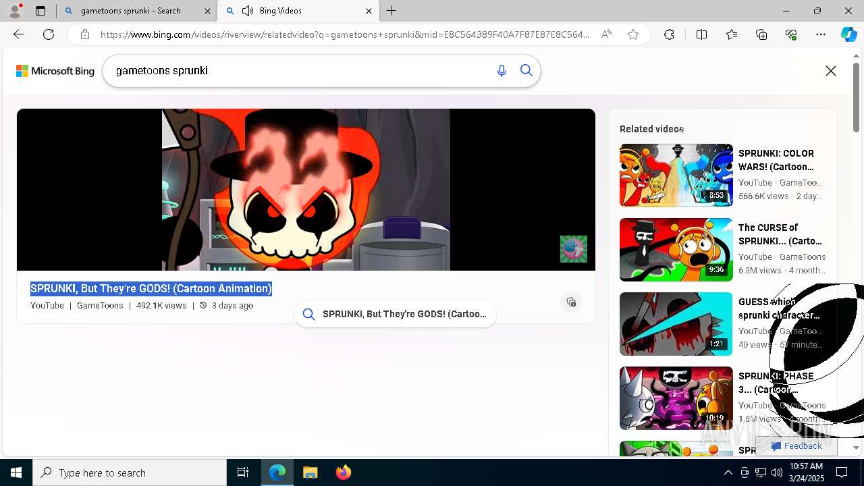This screenshot has width=864, height=486.
Task: Open the GameToons channel link under video
Action: point(100,306)
